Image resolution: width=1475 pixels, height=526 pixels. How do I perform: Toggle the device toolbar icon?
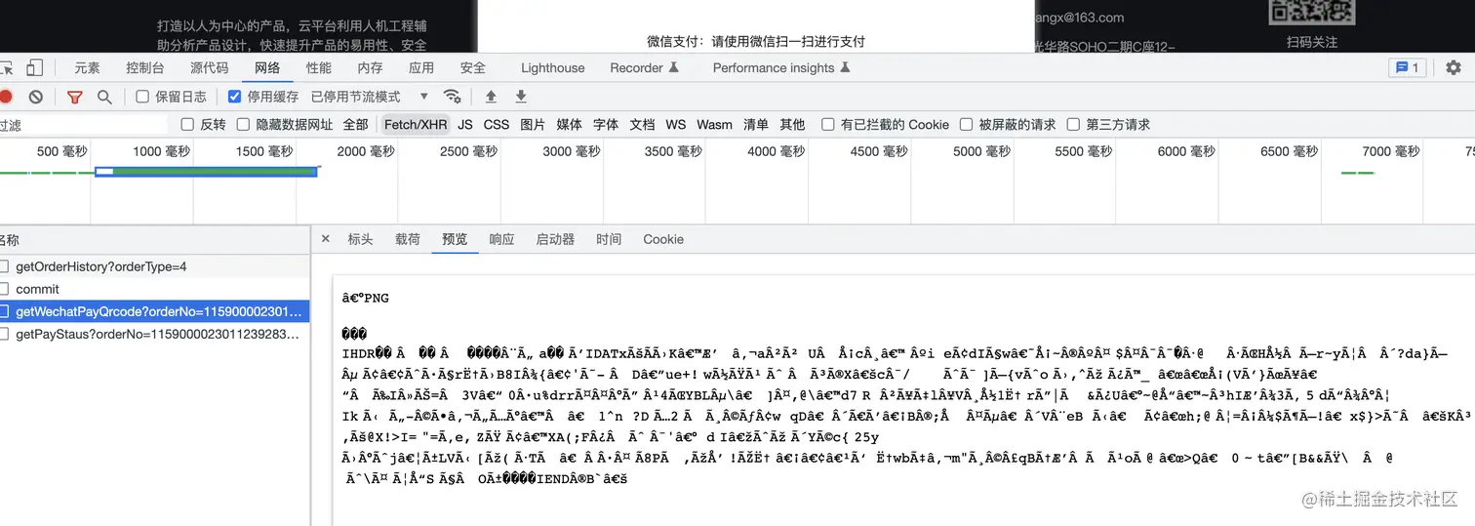click(34, 68)
